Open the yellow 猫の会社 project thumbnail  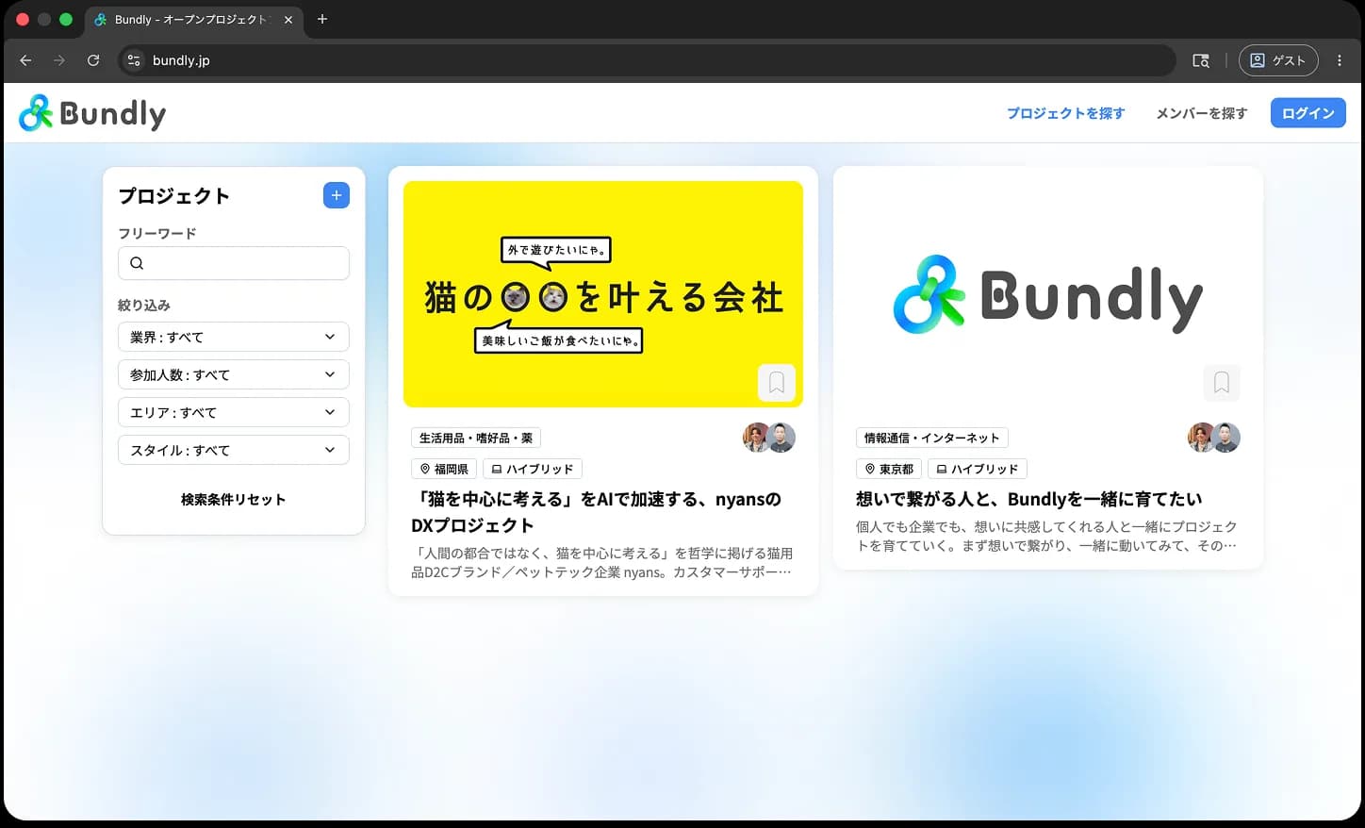click(603, 294)
